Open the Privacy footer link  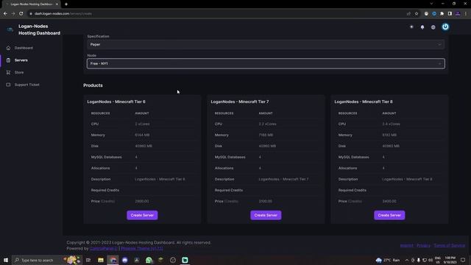[x=423, y=245]
